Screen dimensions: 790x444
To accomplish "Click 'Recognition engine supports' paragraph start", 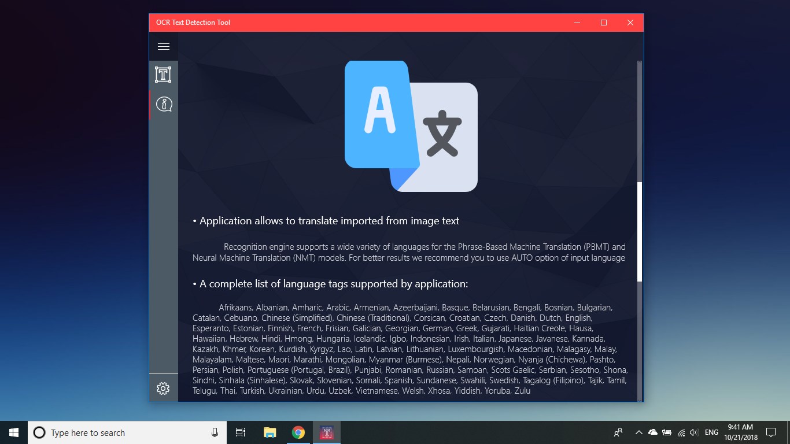I will coord(274,247).
